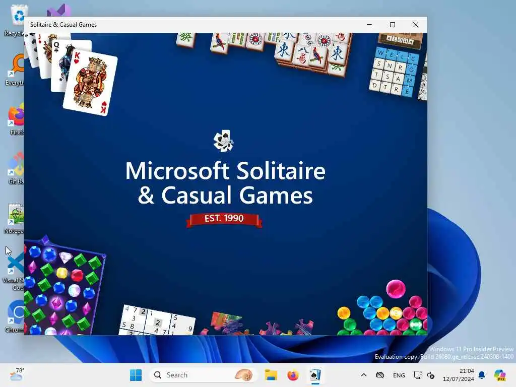The height and width of the screenshot is (387, 516).
Task: Open File Explorer from the taskbar
Action: coord(271,375)
